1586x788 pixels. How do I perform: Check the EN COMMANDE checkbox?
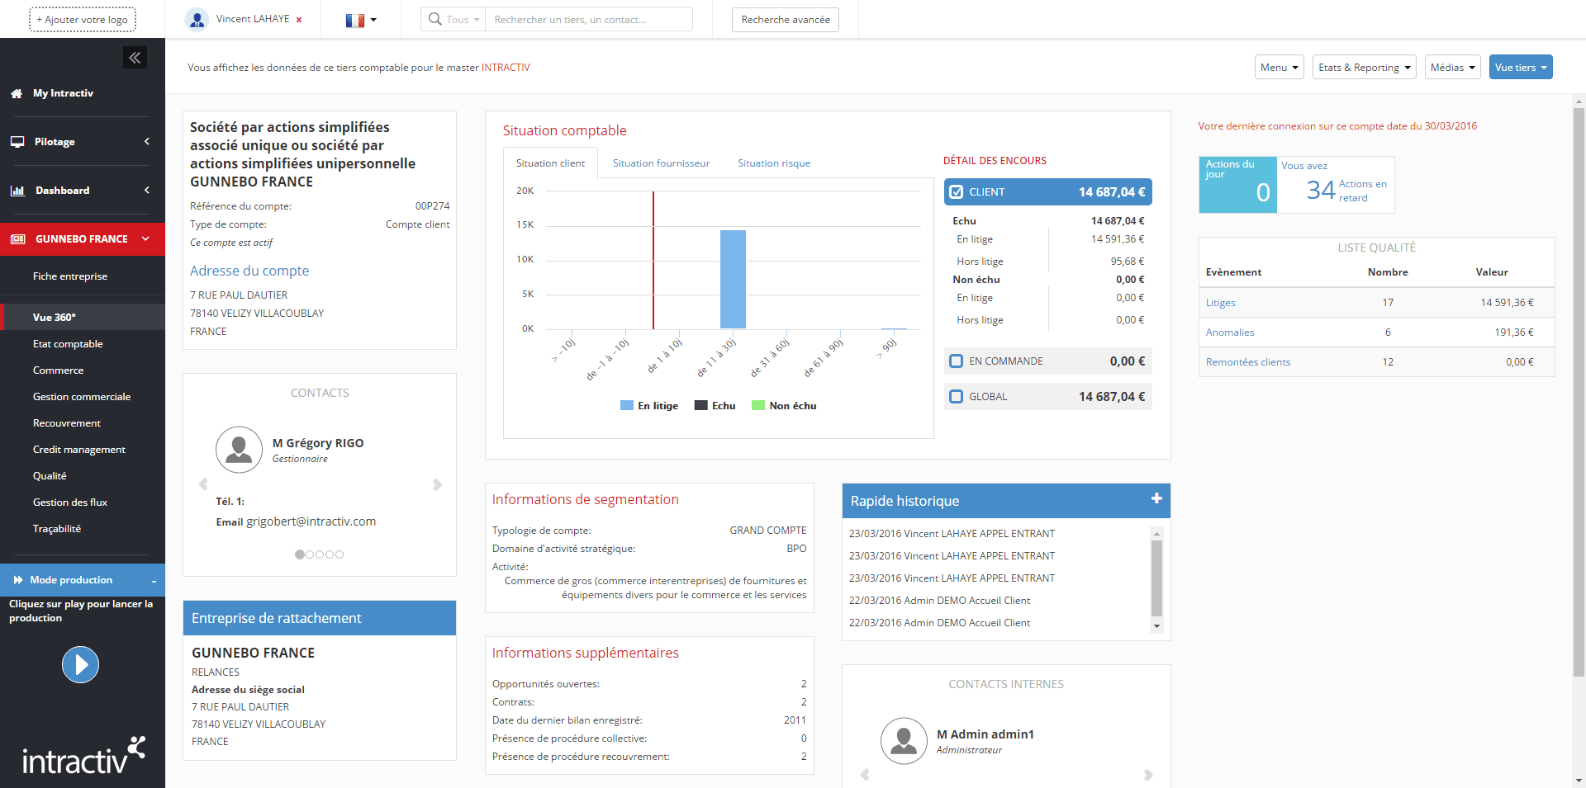coord(957,361)
